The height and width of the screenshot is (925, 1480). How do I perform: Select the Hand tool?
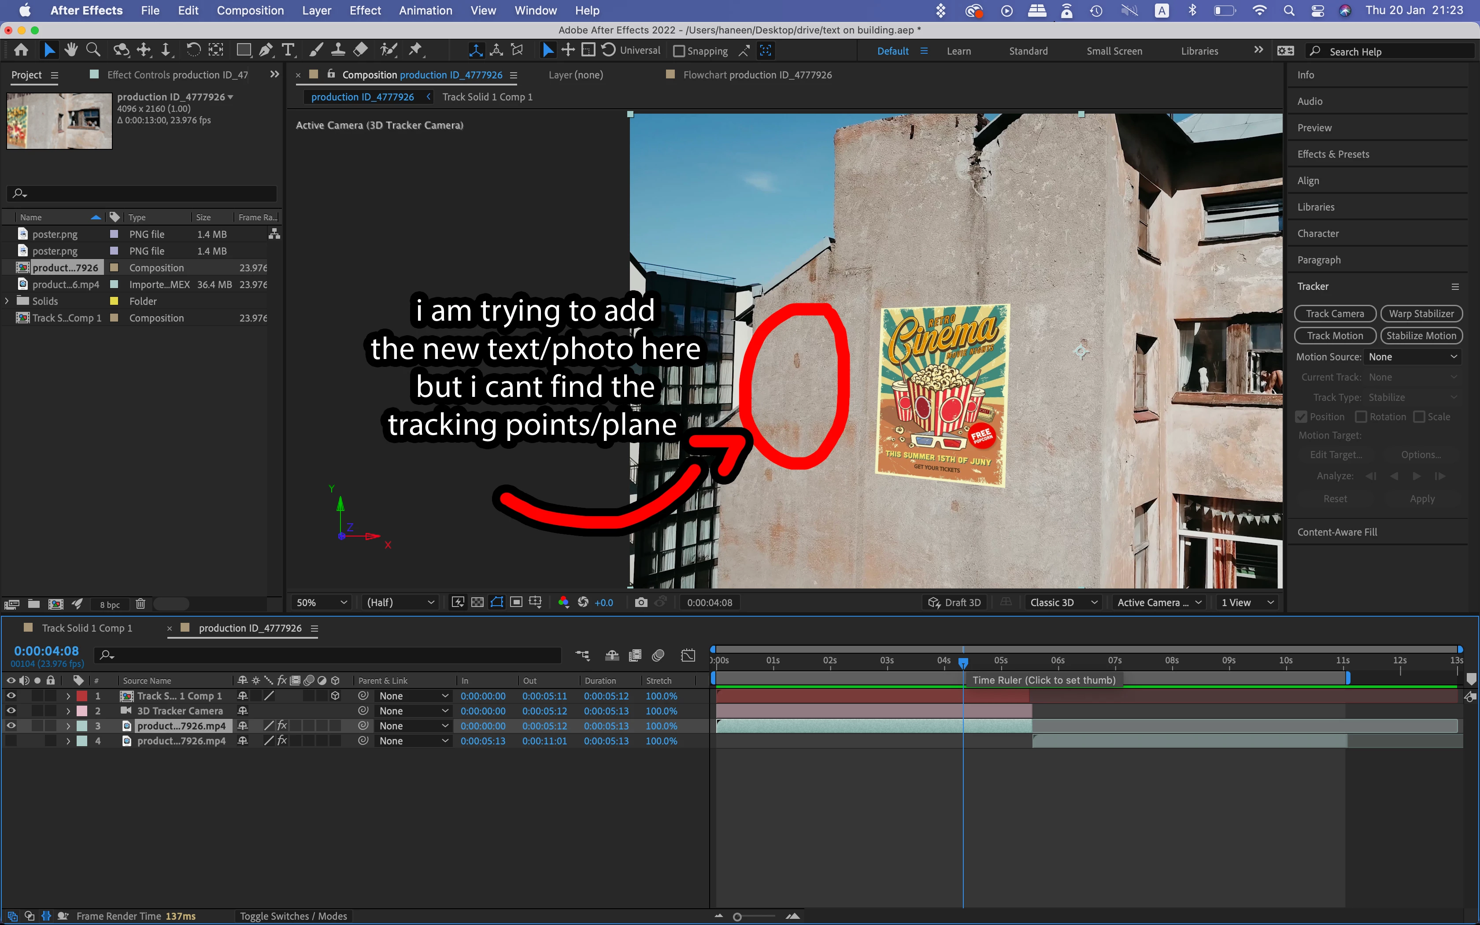(71, 50)
